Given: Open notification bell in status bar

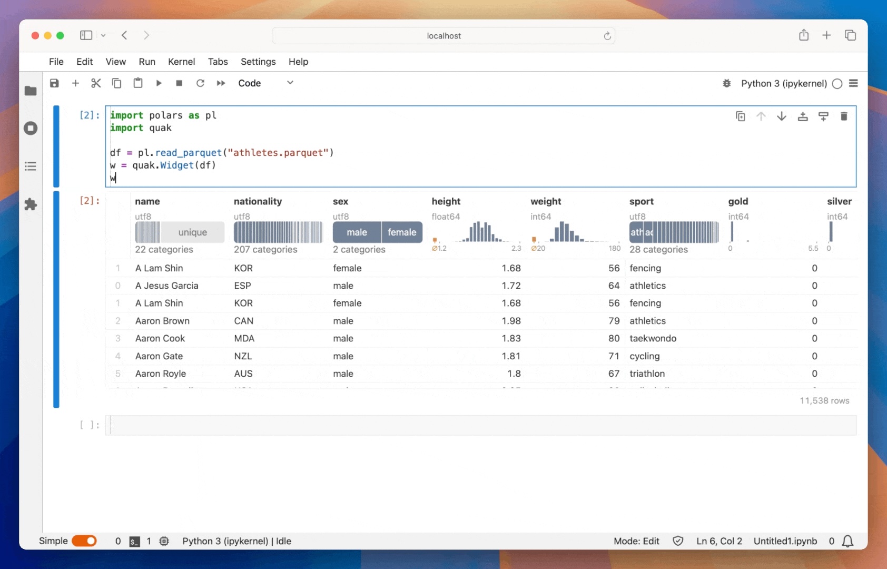Looking at the screenshot, I should [847, 541].
